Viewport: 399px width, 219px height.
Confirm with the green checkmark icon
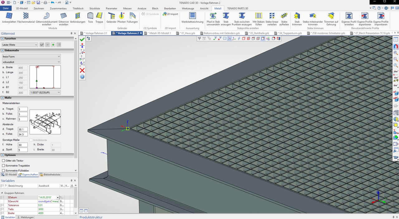pyautogui.click(x=82, y=39)
